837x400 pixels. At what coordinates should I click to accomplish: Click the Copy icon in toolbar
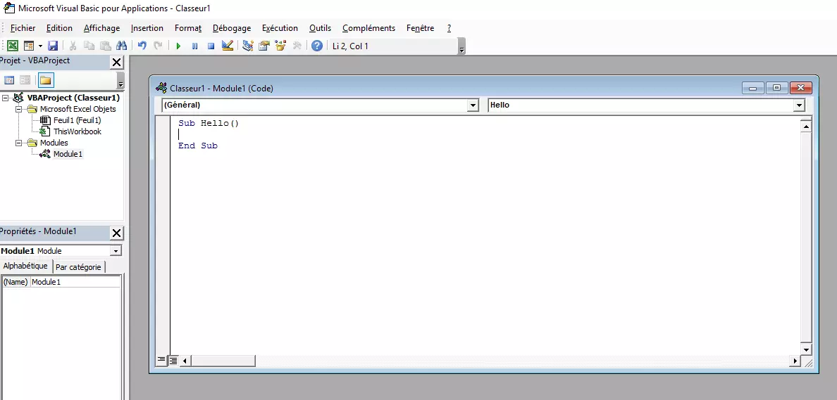point(89,46)
